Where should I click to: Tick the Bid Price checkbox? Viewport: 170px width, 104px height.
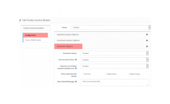[83, 74]
